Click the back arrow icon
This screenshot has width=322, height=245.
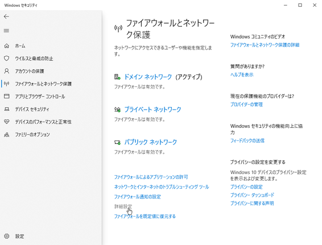[6, 16]
